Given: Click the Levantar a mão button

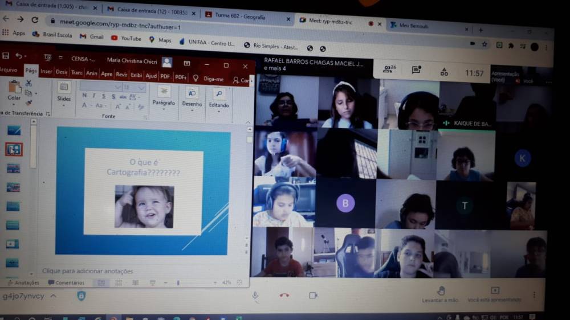Looking at the screenshot, I should pos(440,293).
